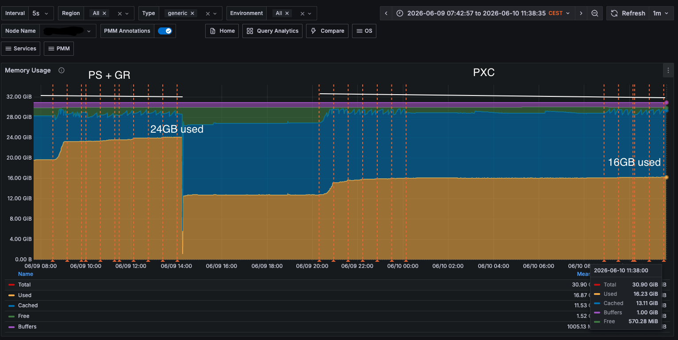Open the 1m refresh interval dropdown
Image resolution: width=678 pixels, height=340 pixels.
pos(661,13)
